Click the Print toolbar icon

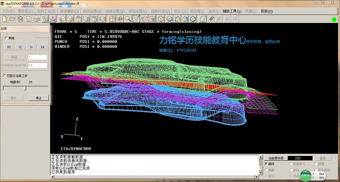tap(37, 19)
